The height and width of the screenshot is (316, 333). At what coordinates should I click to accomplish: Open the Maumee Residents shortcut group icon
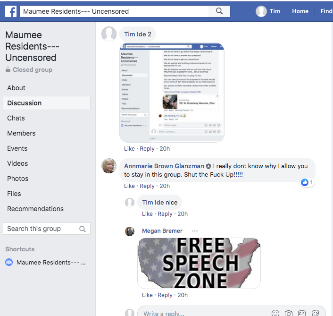pyautogui.click(x=9, y=262)
